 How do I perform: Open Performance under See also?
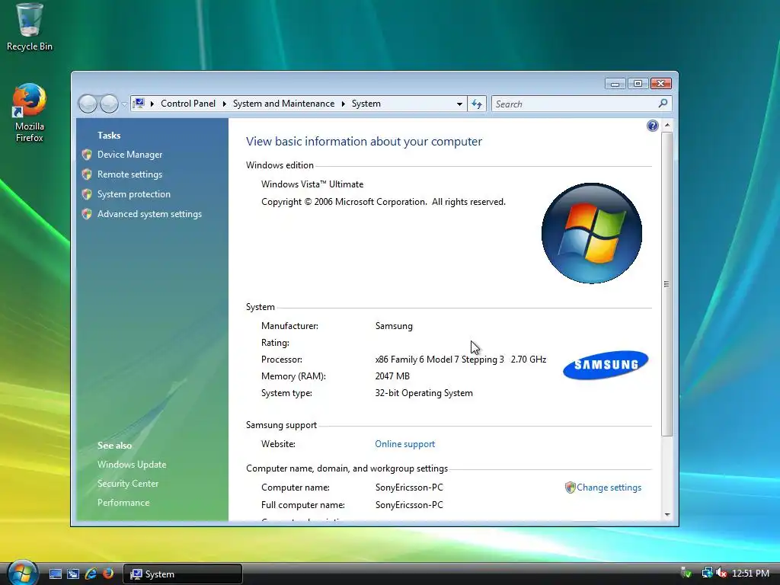tap(123, 503)
